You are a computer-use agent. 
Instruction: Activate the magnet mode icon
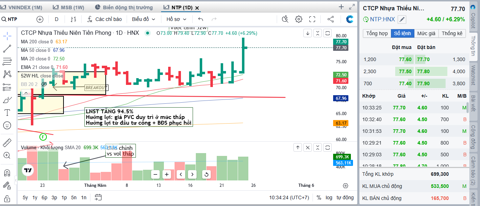(x=7, y=173)
